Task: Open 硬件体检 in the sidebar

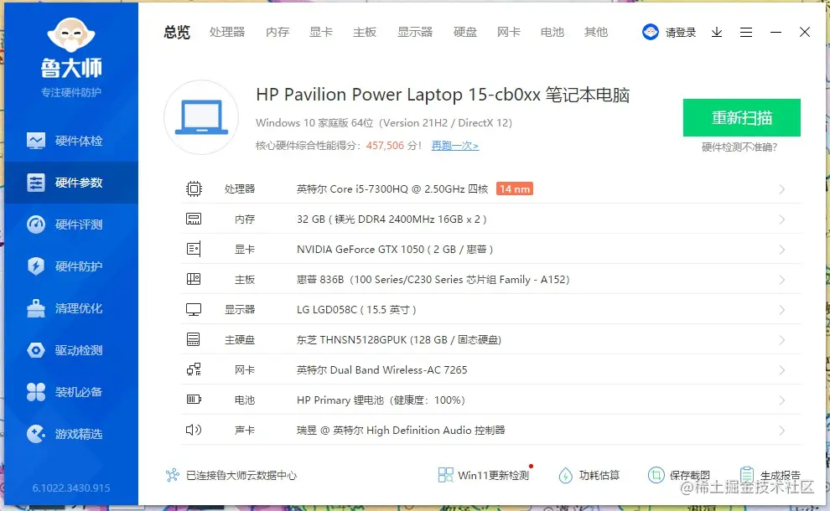Action: [x=71, y=141]
